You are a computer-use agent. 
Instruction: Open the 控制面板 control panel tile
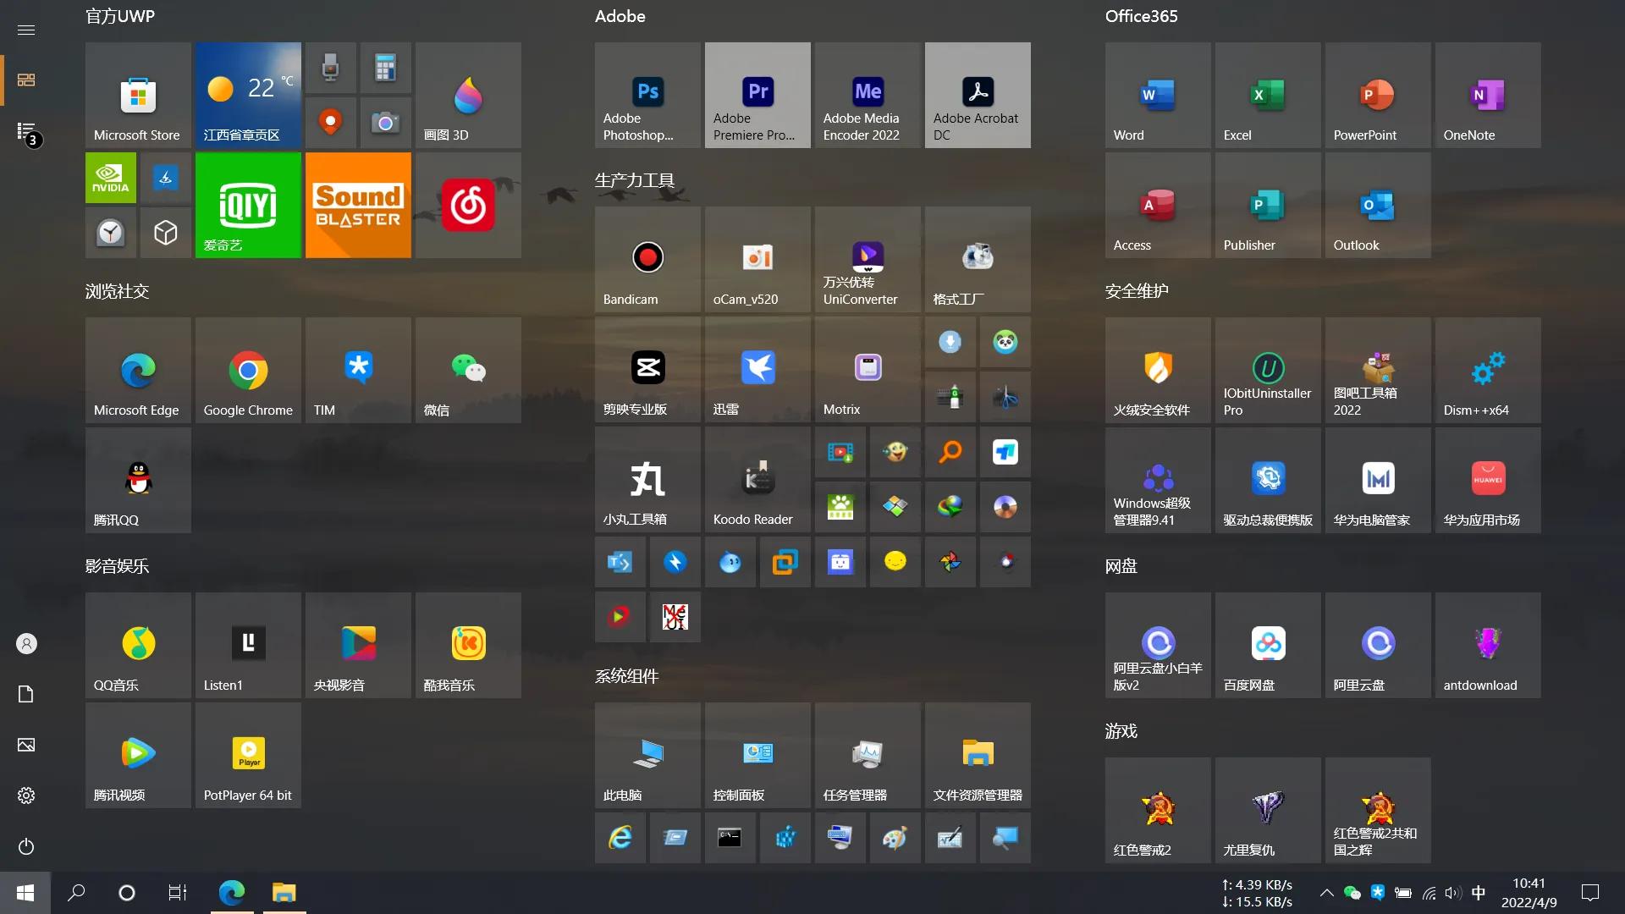click(757, 755)
